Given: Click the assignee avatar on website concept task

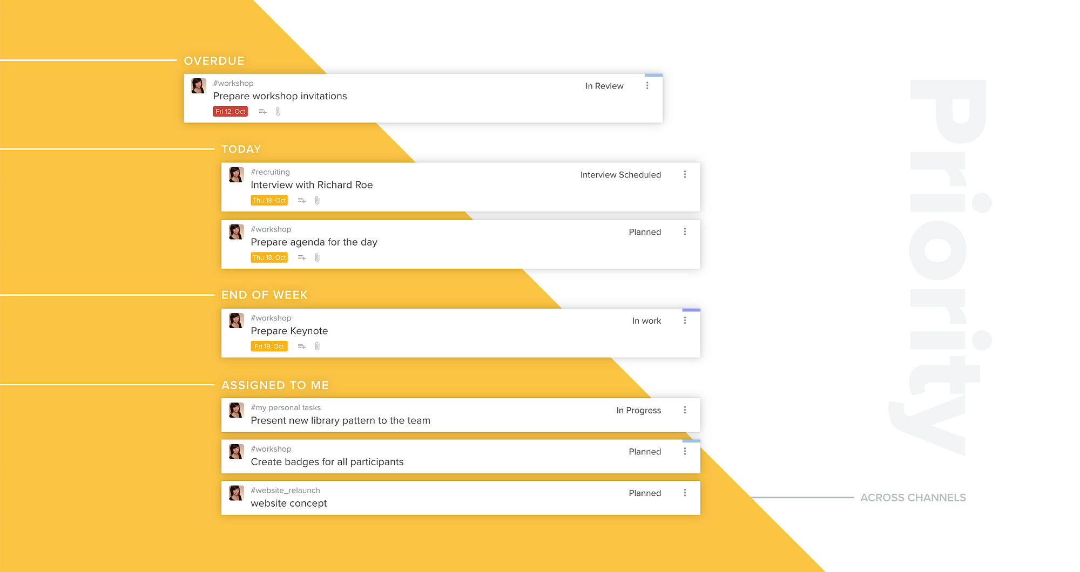Looking at the screenshot, I should [237, 493].
